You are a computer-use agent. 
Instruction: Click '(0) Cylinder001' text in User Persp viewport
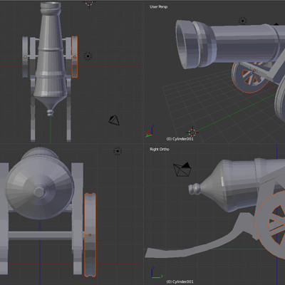click(180, 139)
